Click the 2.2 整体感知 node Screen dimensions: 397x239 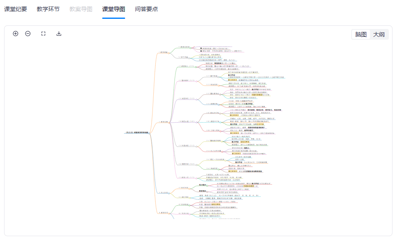click(183, 80)
